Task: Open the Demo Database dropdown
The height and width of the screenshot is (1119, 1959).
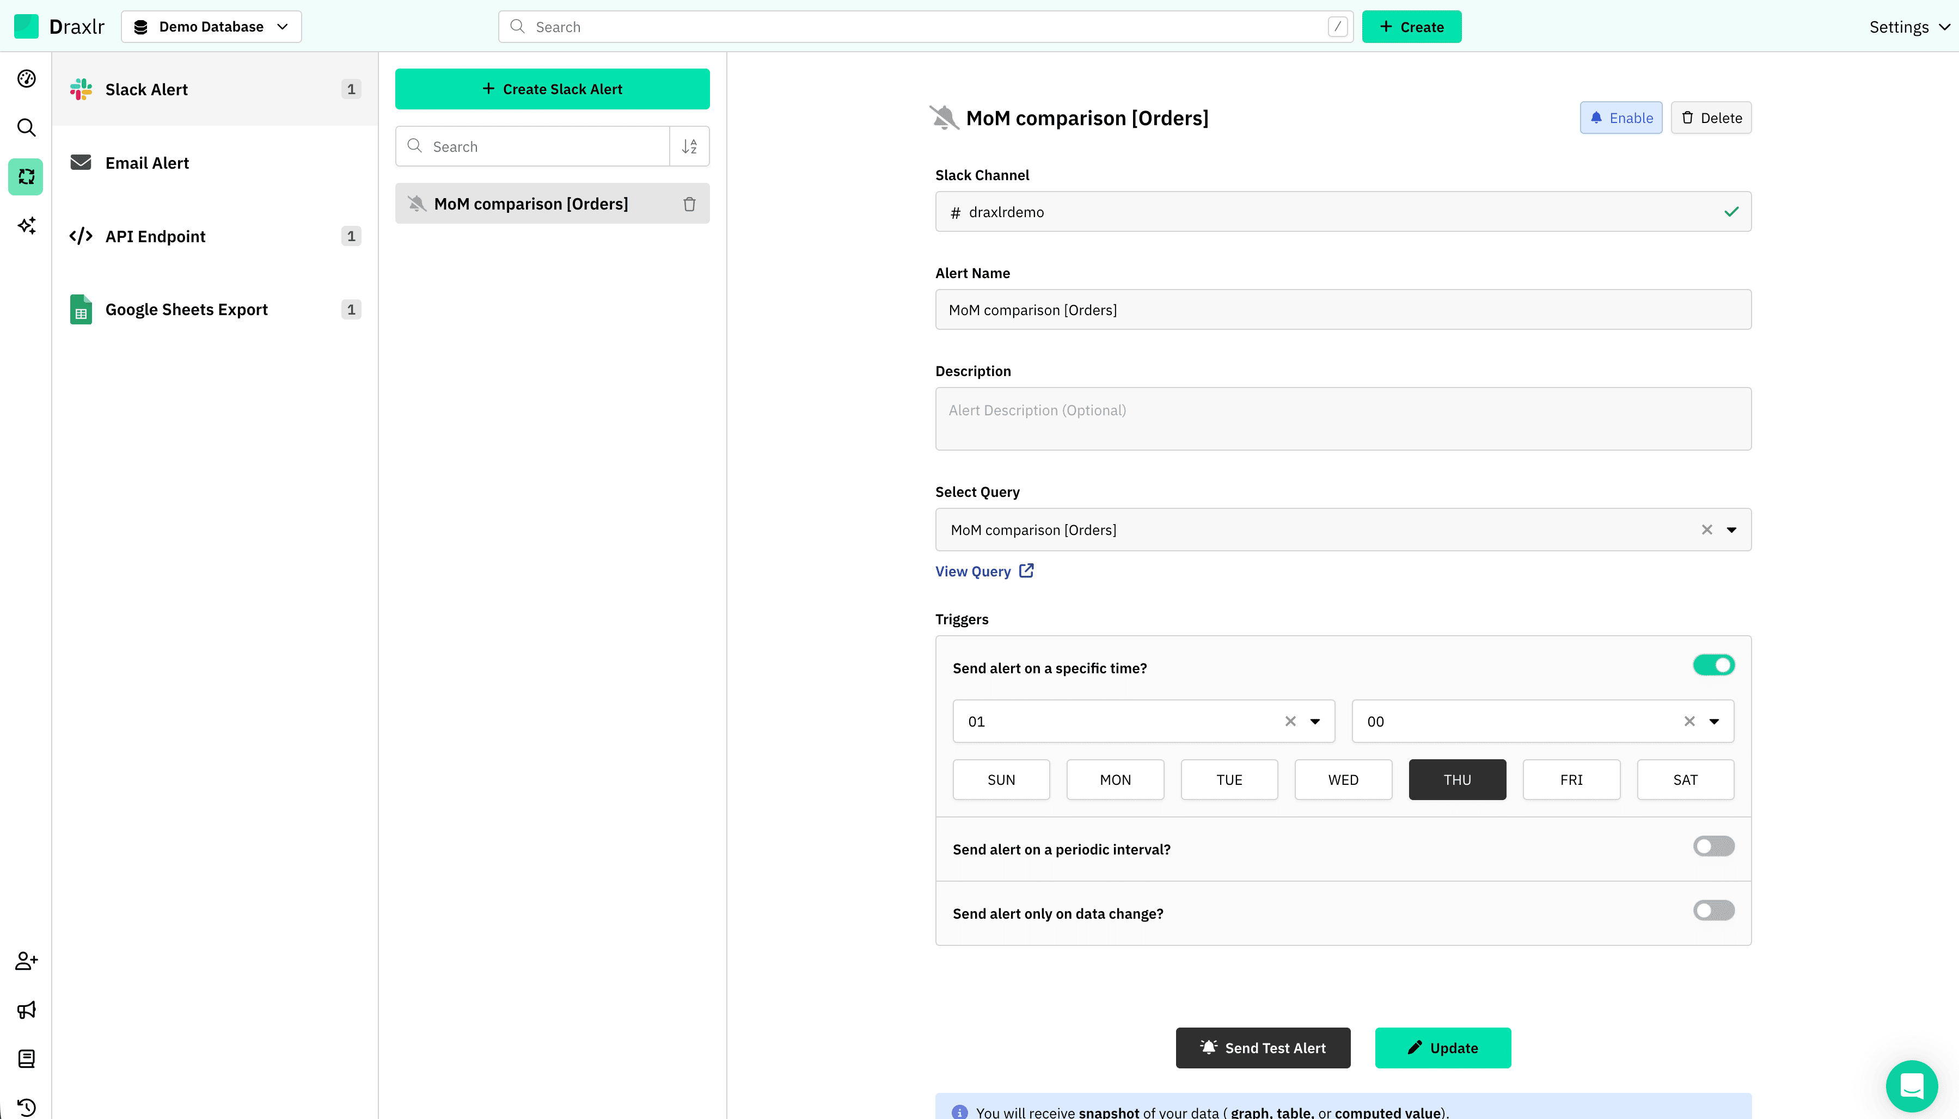Action: tap(211, 27)
